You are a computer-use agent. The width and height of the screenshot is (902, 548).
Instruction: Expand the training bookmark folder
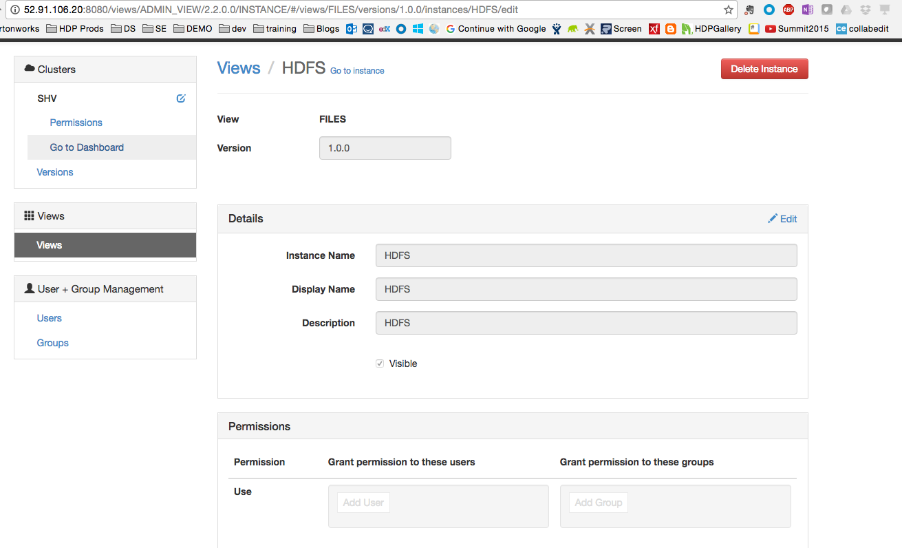[275, 29]
